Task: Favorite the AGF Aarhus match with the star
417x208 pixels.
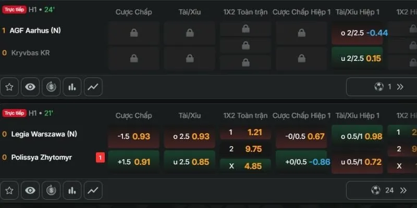Action: pos(9,87)
